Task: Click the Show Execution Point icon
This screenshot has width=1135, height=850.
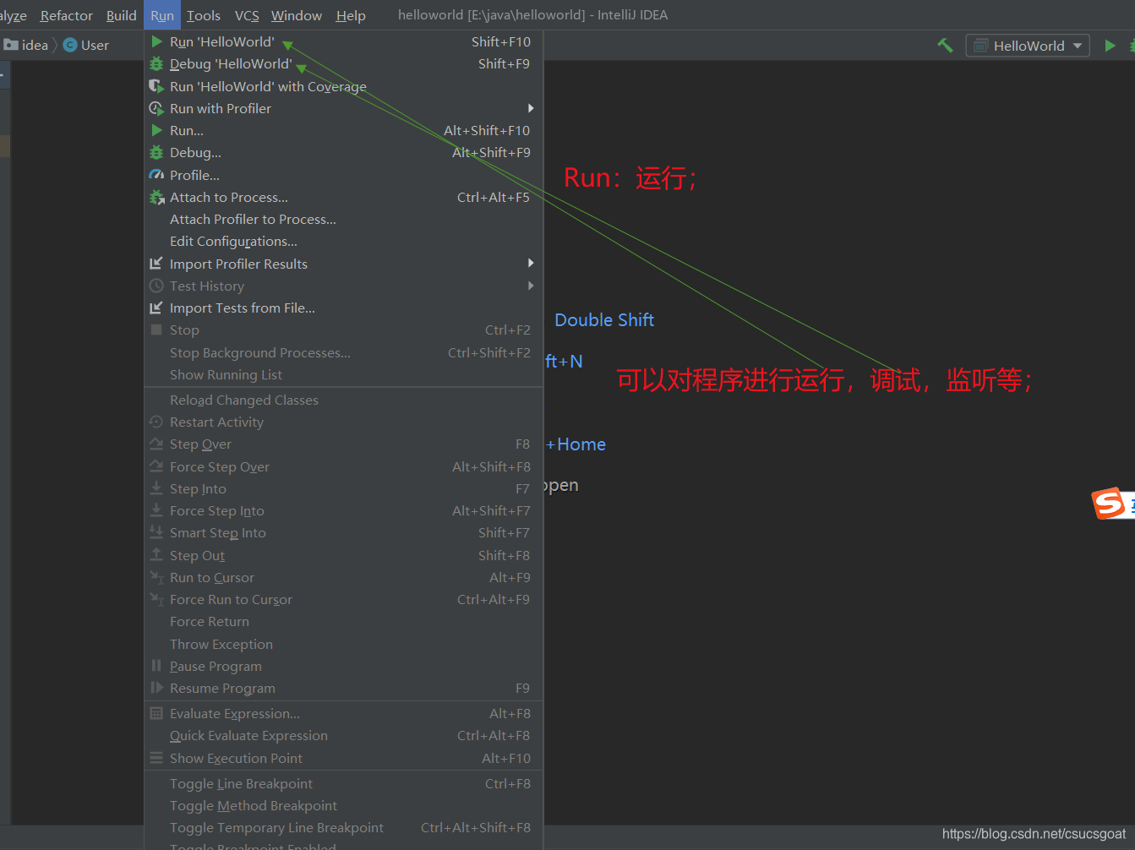Action: [x=156, y=758]
